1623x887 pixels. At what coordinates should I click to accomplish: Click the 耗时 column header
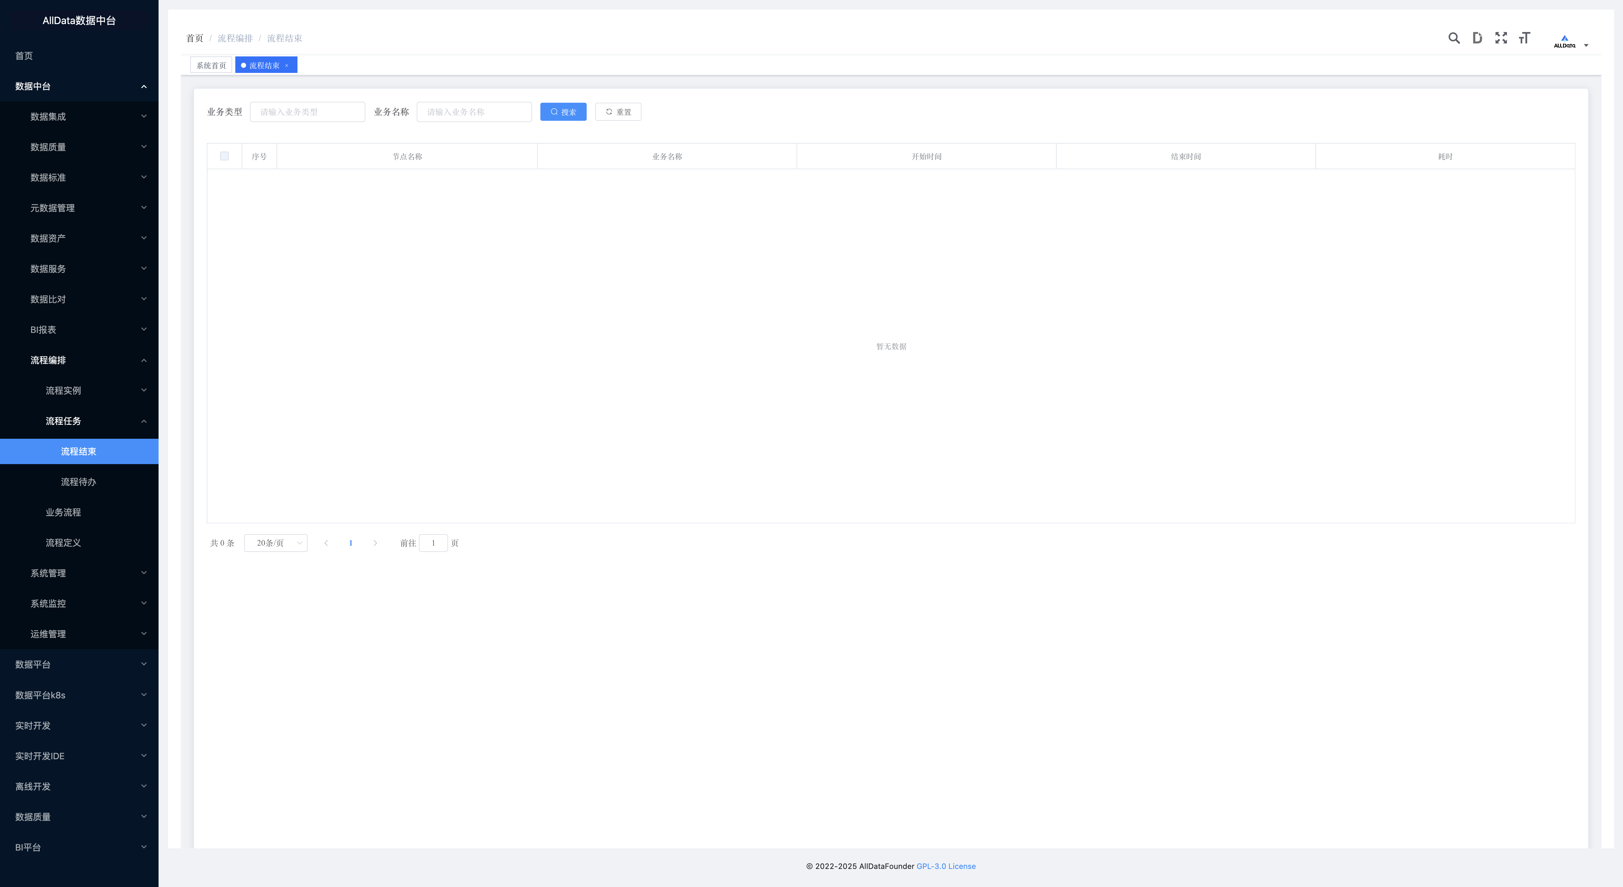click(x=1445, y=156)
